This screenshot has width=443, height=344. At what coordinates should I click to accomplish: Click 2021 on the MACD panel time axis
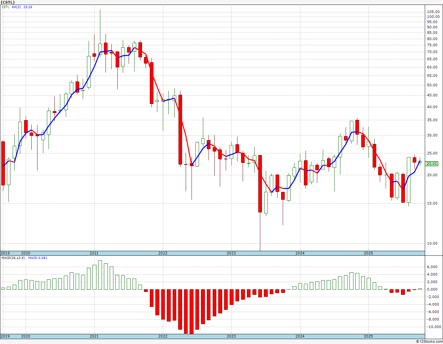coord(94,336)
